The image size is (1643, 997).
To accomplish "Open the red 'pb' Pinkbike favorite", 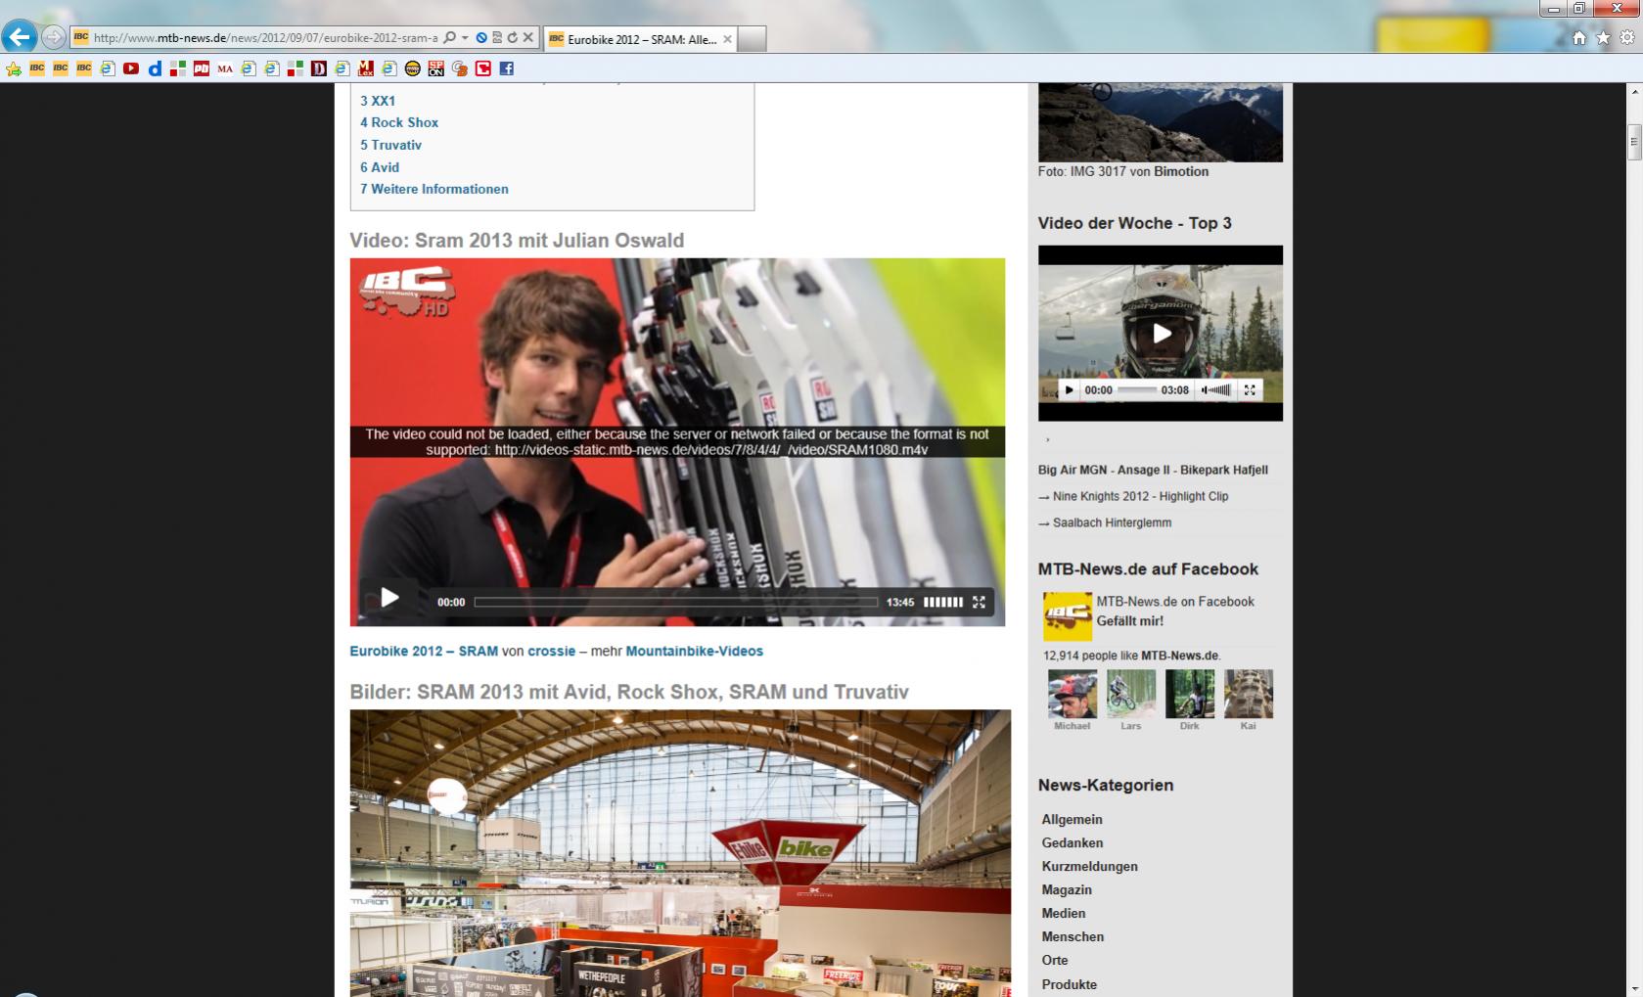I will (x=202, y=68).
